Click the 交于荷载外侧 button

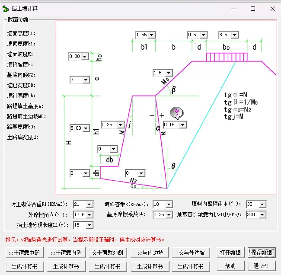coord(108,253)
